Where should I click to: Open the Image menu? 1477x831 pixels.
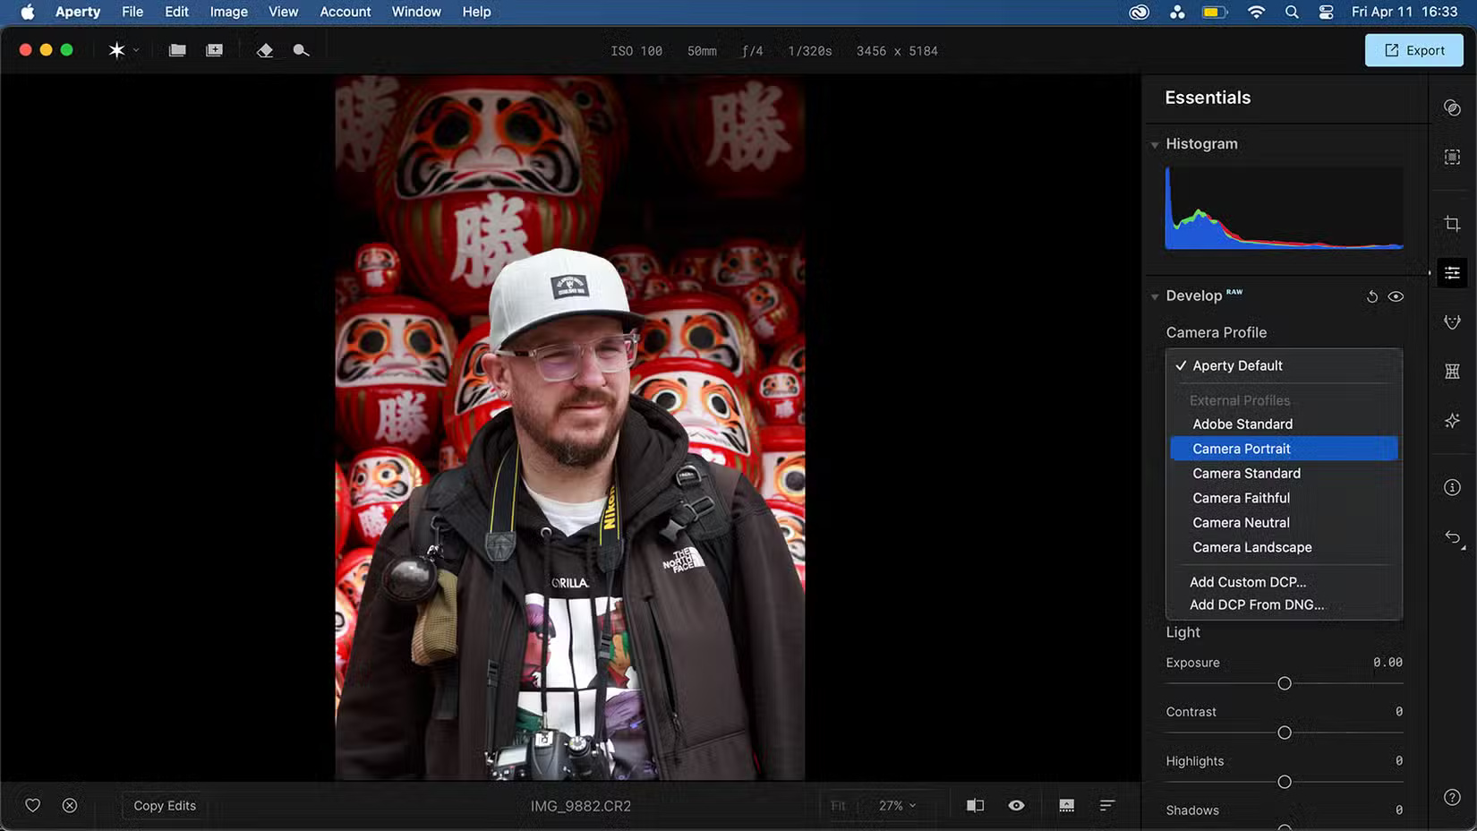(x=228, y=12)
